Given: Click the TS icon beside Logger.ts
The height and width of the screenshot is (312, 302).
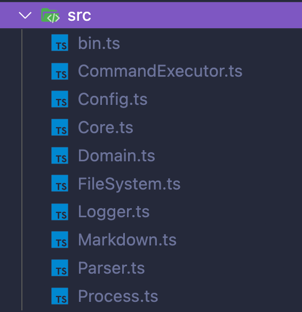Looking at the screenshot, I should pyautogui.click(x=60, y=212).
